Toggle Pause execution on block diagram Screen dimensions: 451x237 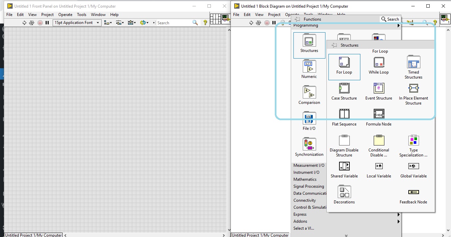click(x=273, y=23)
